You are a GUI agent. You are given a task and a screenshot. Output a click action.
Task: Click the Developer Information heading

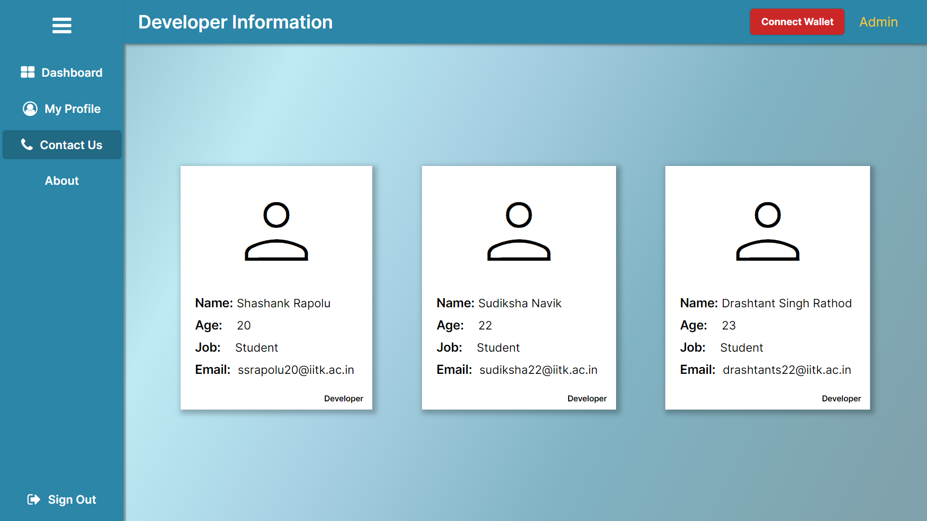(x=235, y=22)
